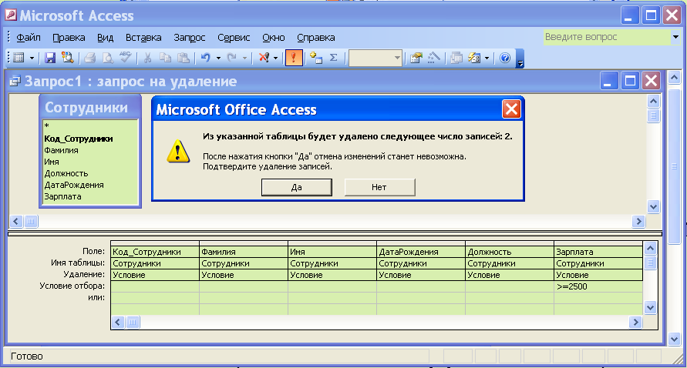Open the Сервис menu

234,38
